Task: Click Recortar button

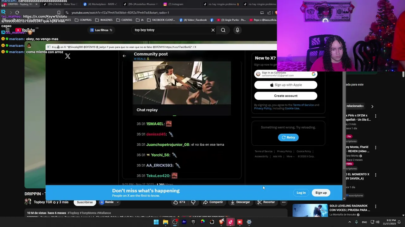Action: coord(266,202)
